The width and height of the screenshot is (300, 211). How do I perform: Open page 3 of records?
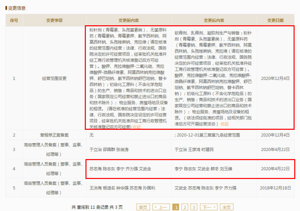(194, 207)
